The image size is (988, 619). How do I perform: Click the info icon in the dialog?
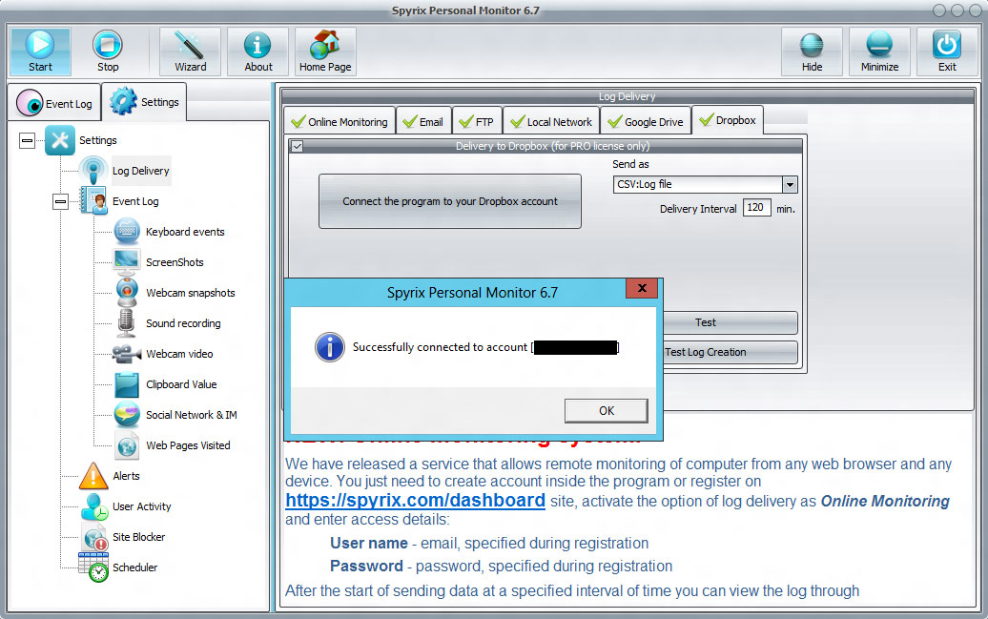point(330,347)
